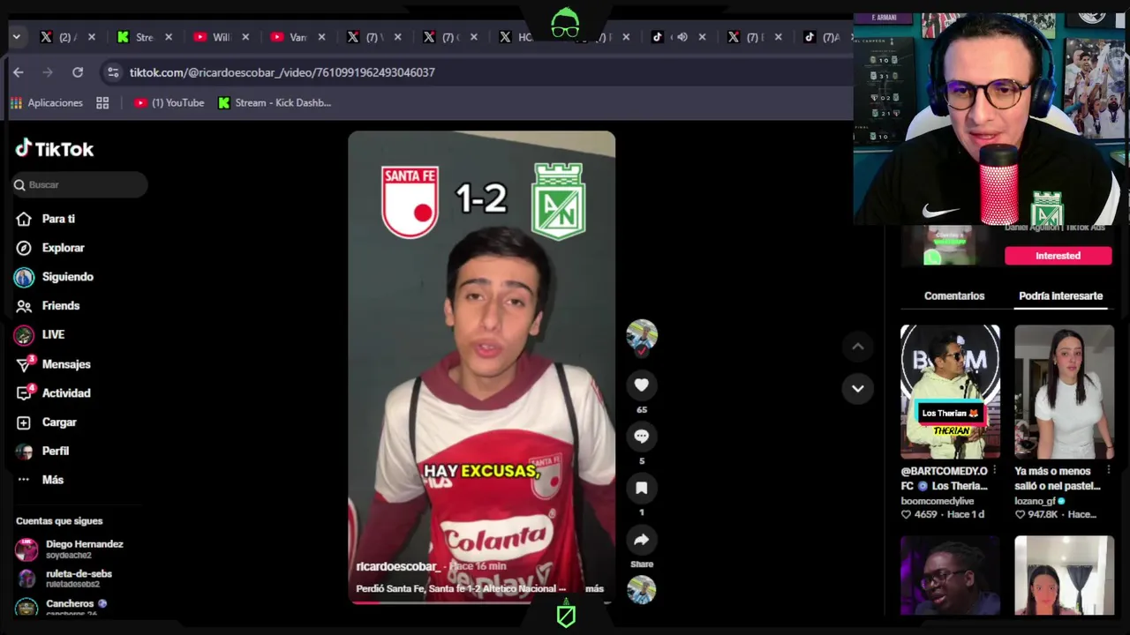Open the Stream - Kick Dashboard bookmark
The image size is (1130, 635).
tap(275, 103)
